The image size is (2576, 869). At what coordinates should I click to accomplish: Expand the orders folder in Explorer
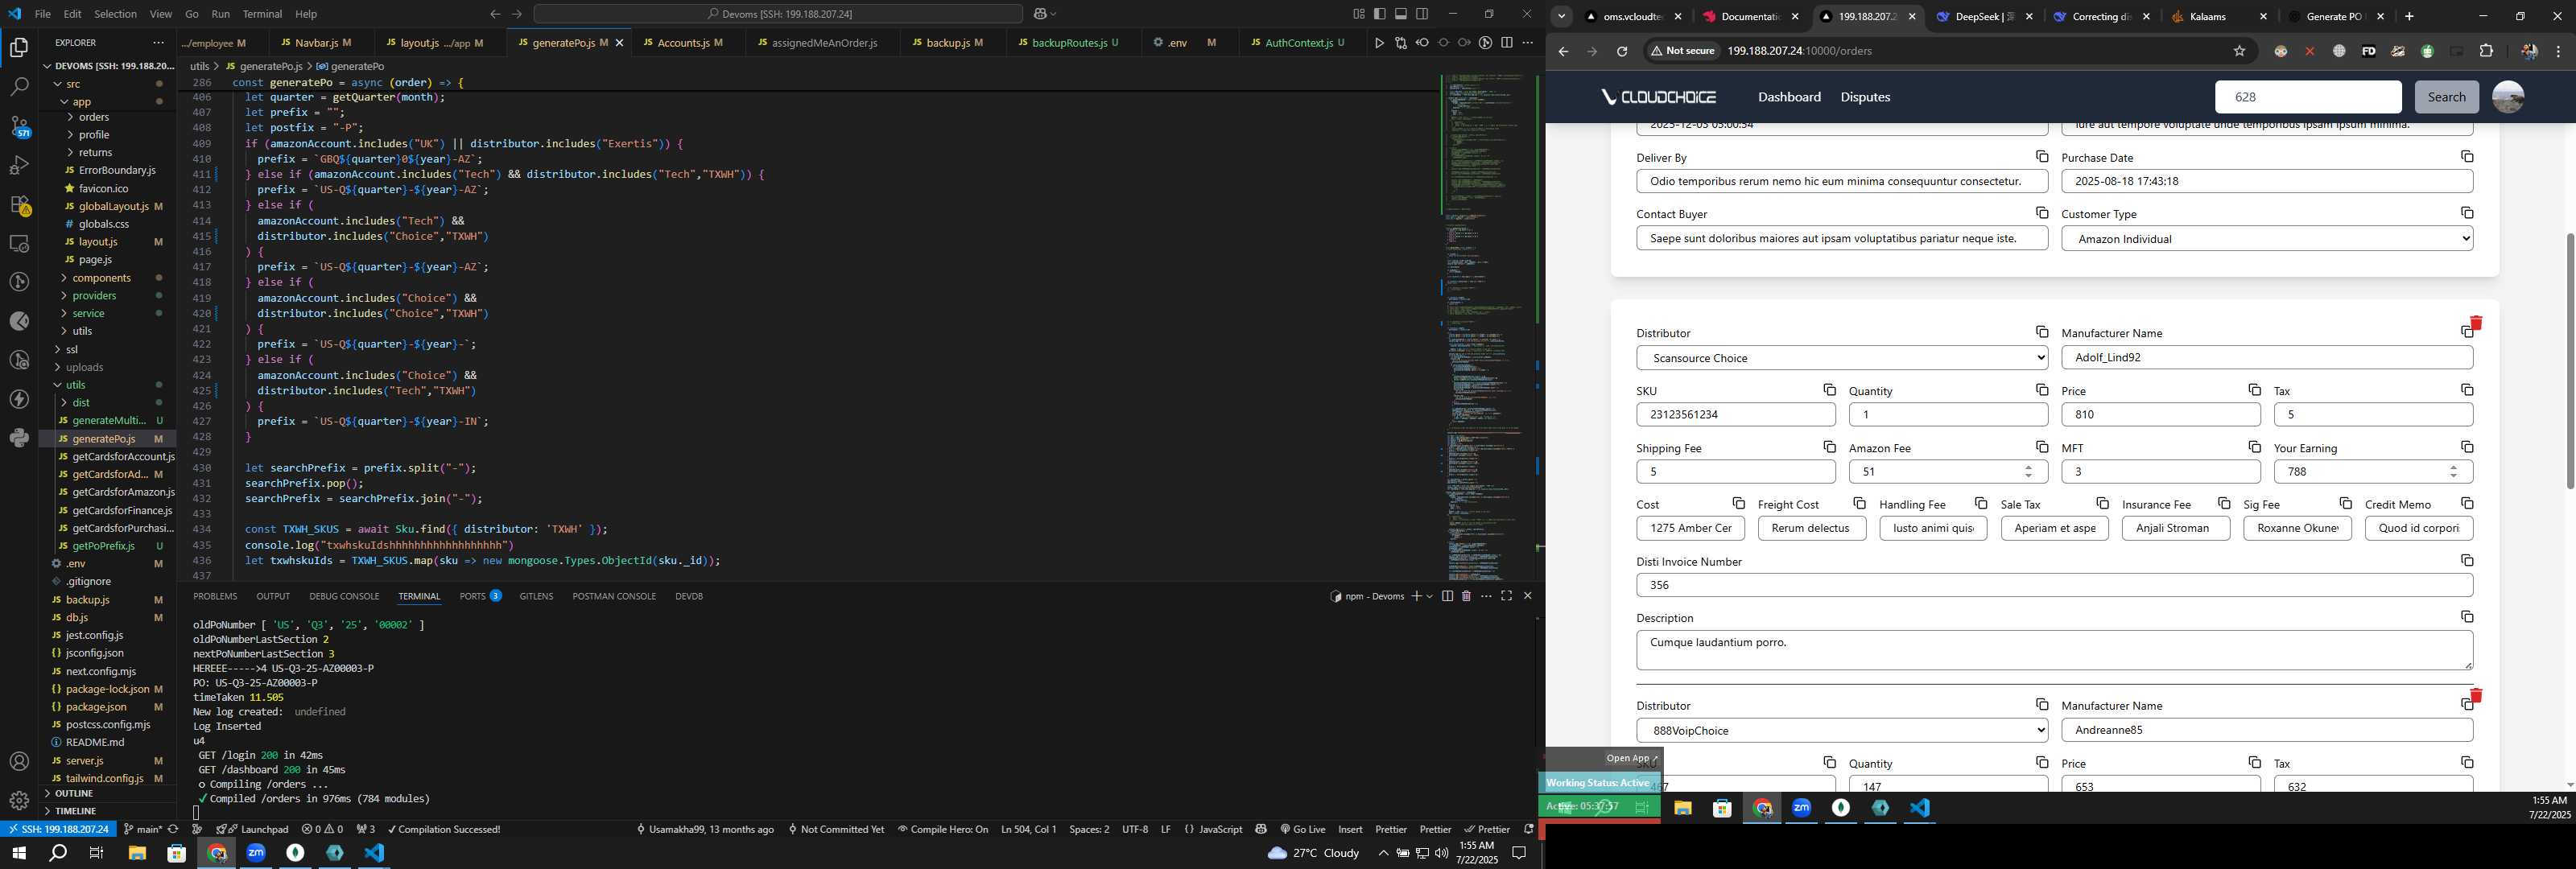pyautogui.click(x=94, y=117)
